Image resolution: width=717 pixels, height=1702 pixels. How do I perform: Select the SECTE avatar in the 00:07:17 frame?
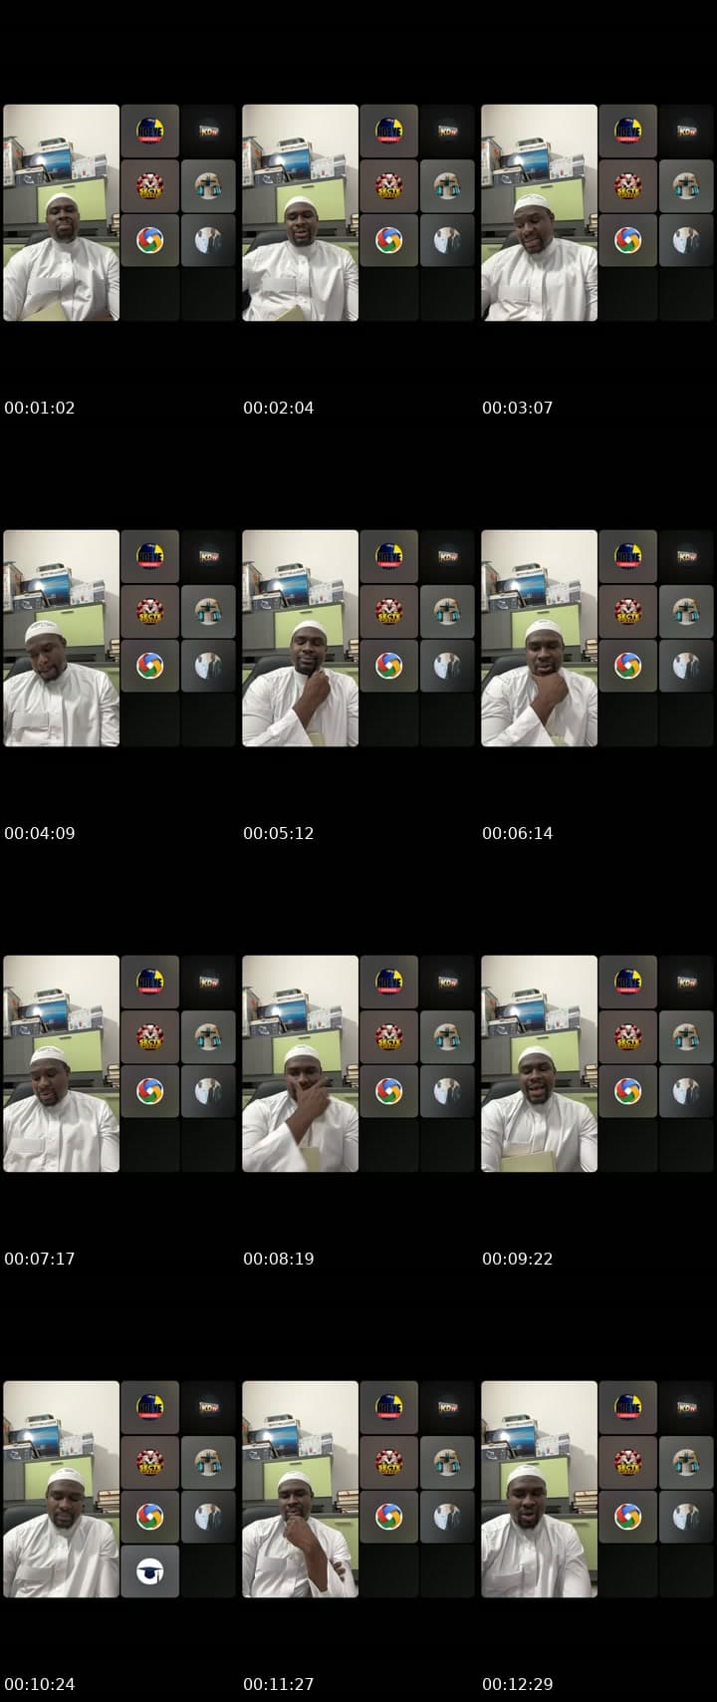[150, 1037]
